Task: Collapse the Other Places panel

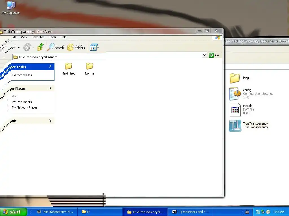Action: pos(50,88)
